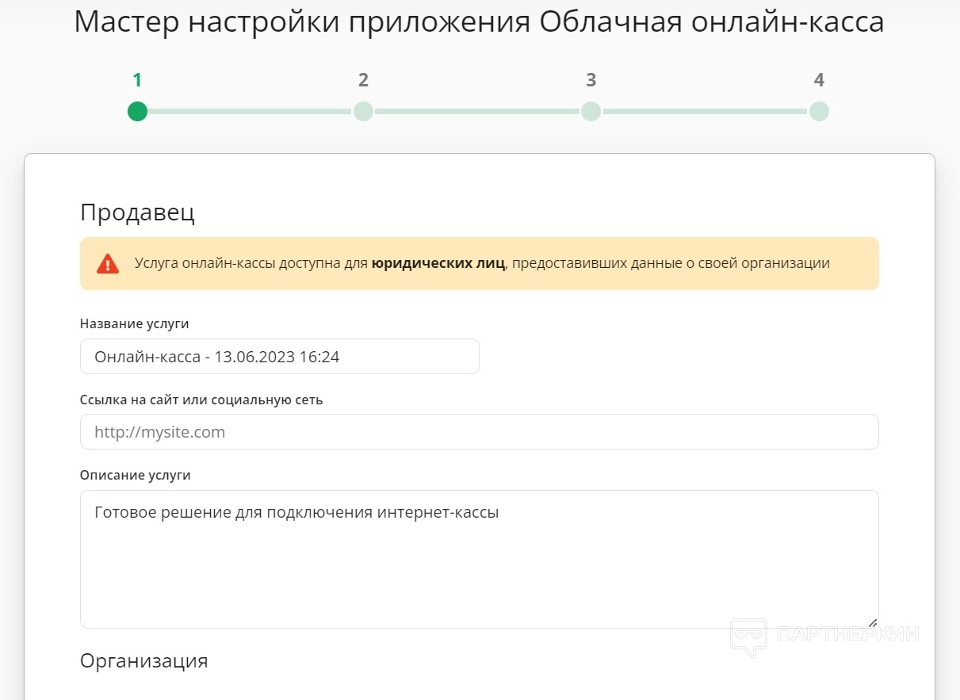The image size is (960, 700).
Task: Select the green step 1 circle
Action: pos(137,111)
